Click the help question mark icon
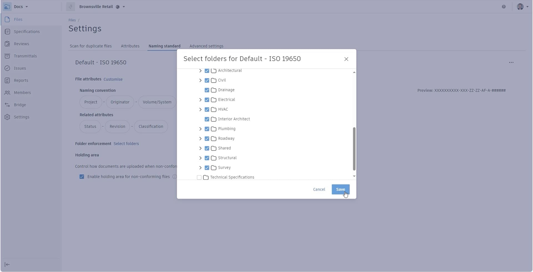Image resolution: width=533 pixels, height=272 pixels. 504,7
